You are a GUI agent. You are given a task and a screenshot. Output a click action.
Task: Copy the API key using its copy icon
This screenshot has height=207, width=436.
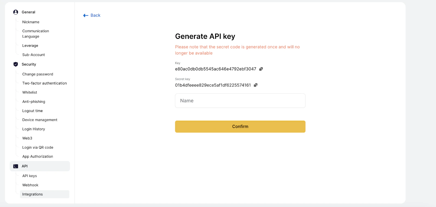[x=261, y=69]
